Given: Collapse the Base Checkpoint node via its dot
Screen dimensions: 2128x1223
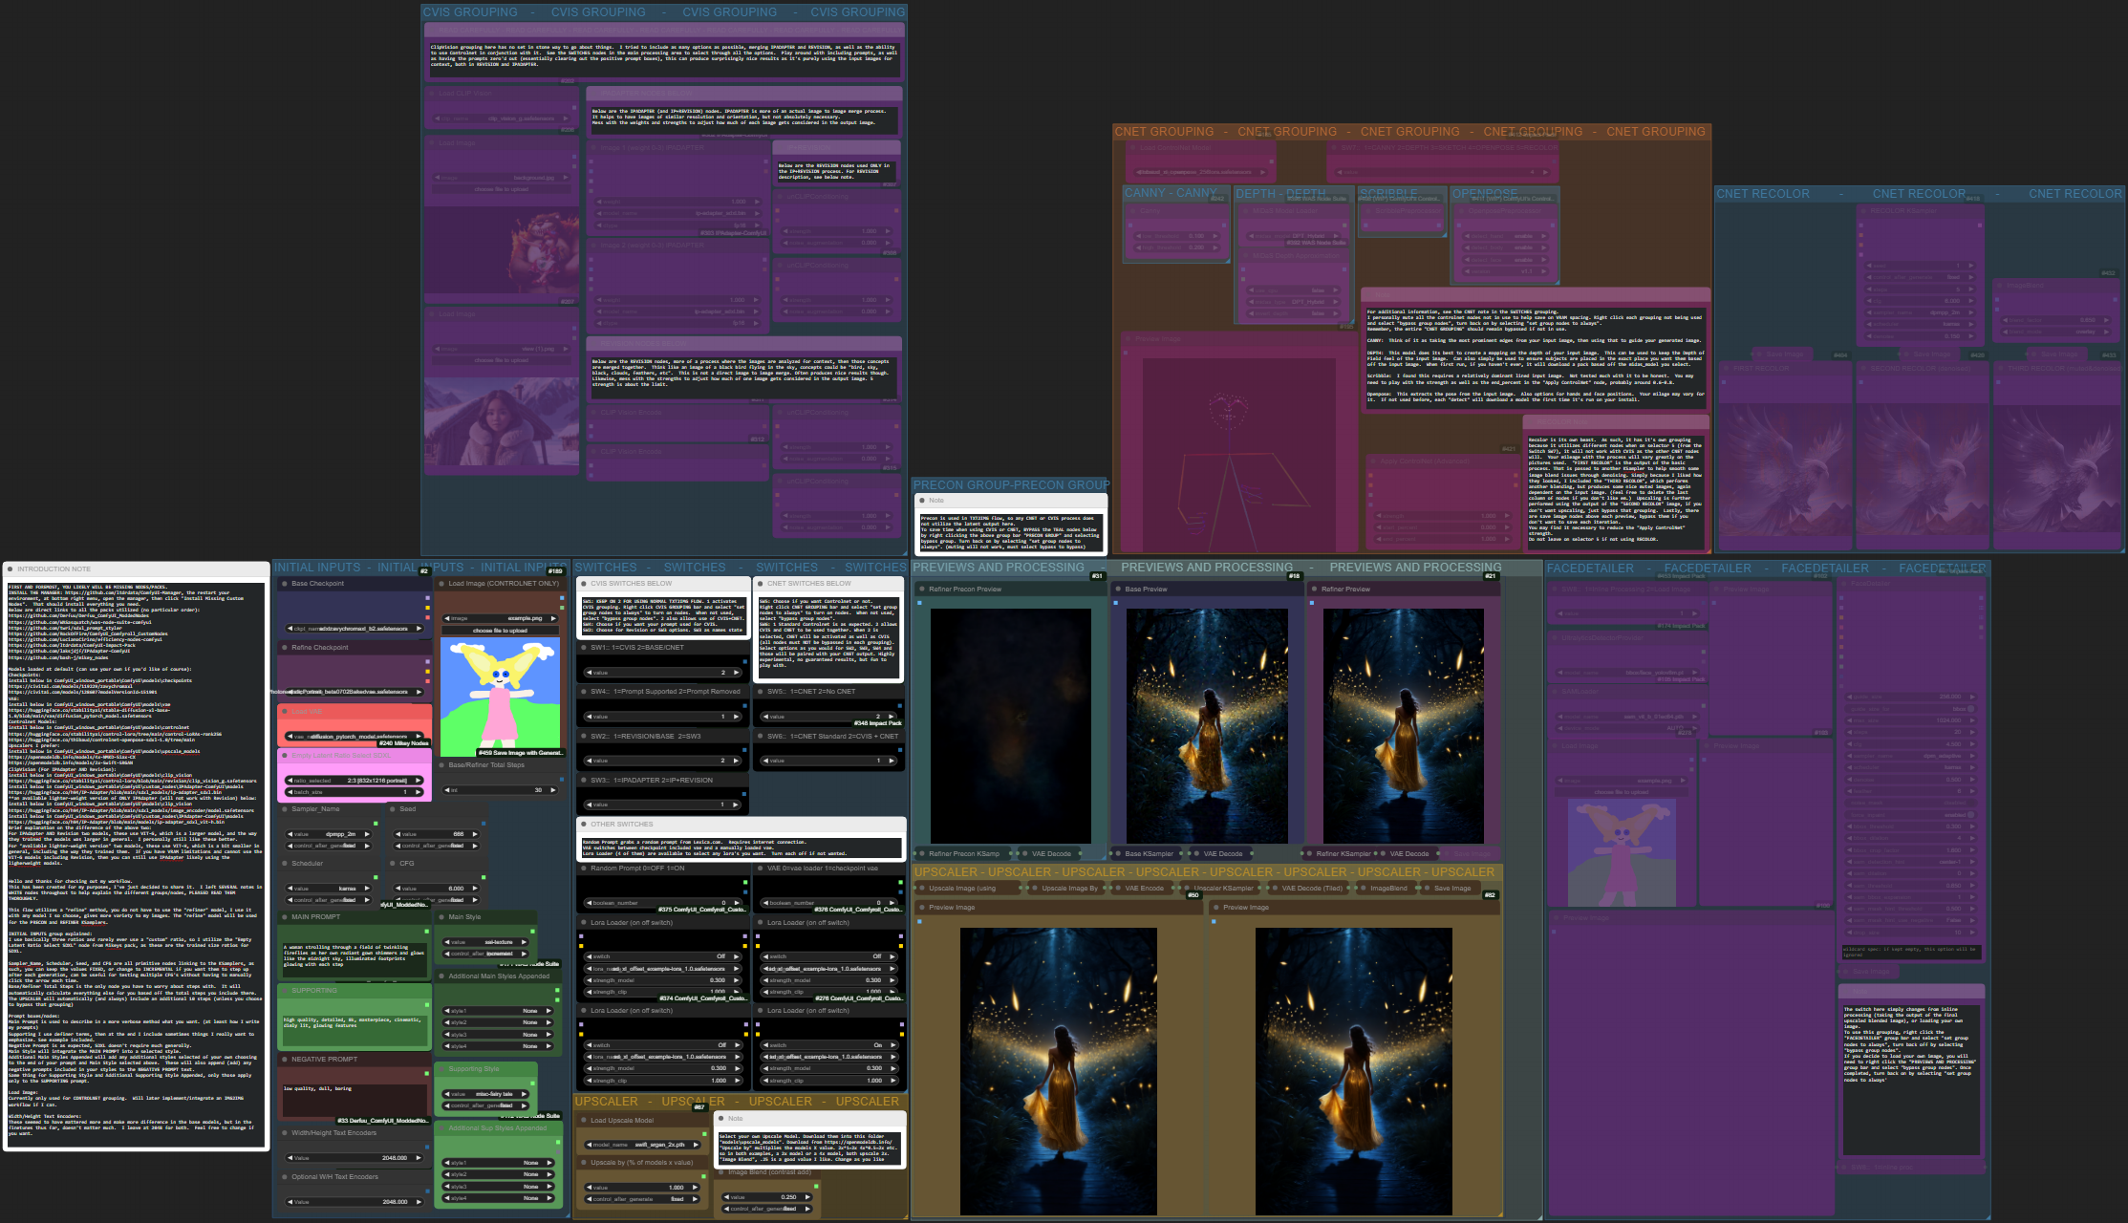Looking at the screenshot, I should (285, 584).
